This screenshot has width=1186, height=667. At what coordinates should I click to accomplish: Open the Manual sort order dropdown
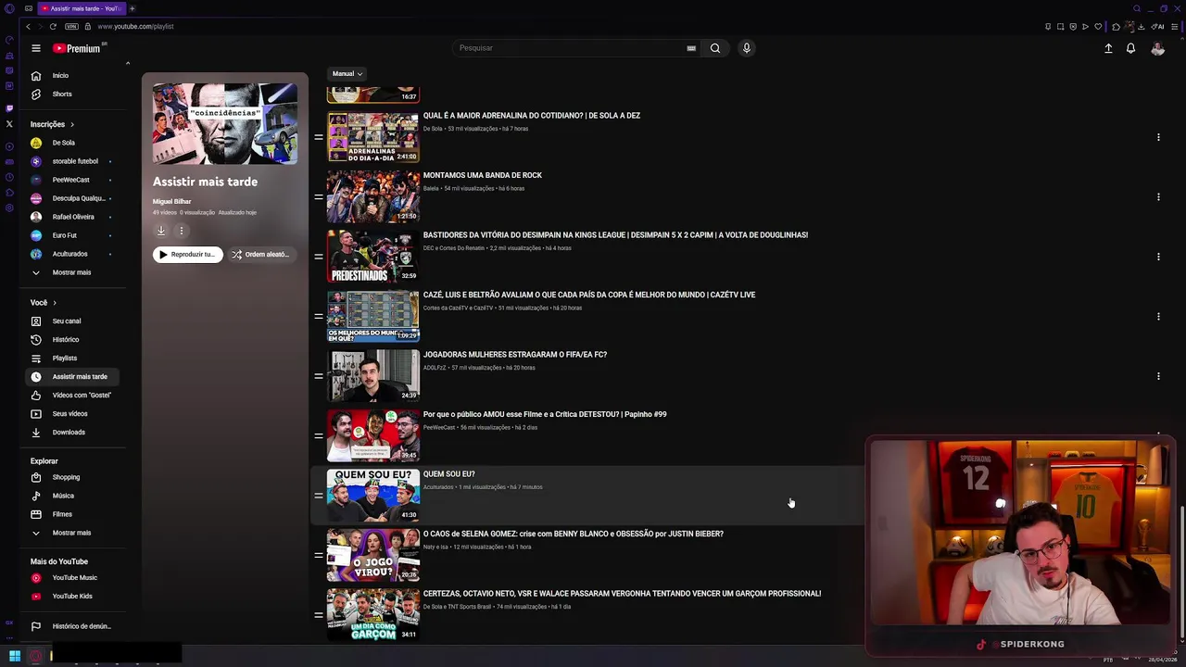pyautogui.click(x=347, y=73)
